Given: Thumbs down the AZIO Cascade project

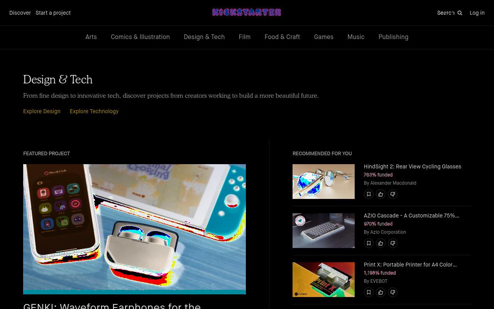Looking at the screenshot, I should [392, 243].
